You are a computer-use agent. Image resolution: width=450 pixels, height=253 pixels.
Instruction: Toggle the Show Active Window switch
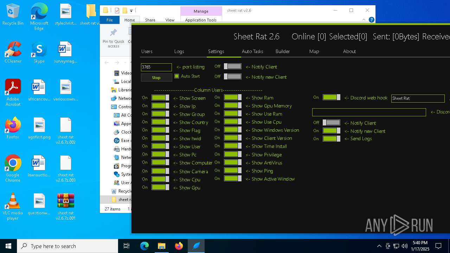[x=233, y=179]
